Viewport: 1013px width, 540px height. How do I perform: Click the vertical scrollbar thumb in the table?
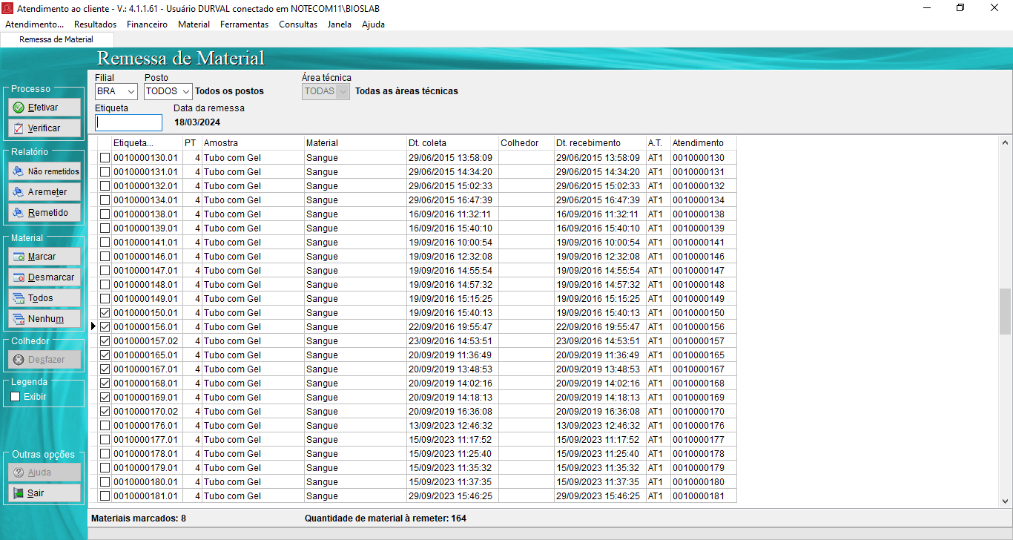coord(1005,312)
